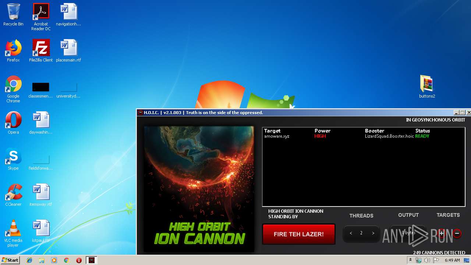Click the LizardSquad.Booster.hoic booster entry
Image resolution: width=471 pixels, height=265 pixels.
[x=389, y=136]
